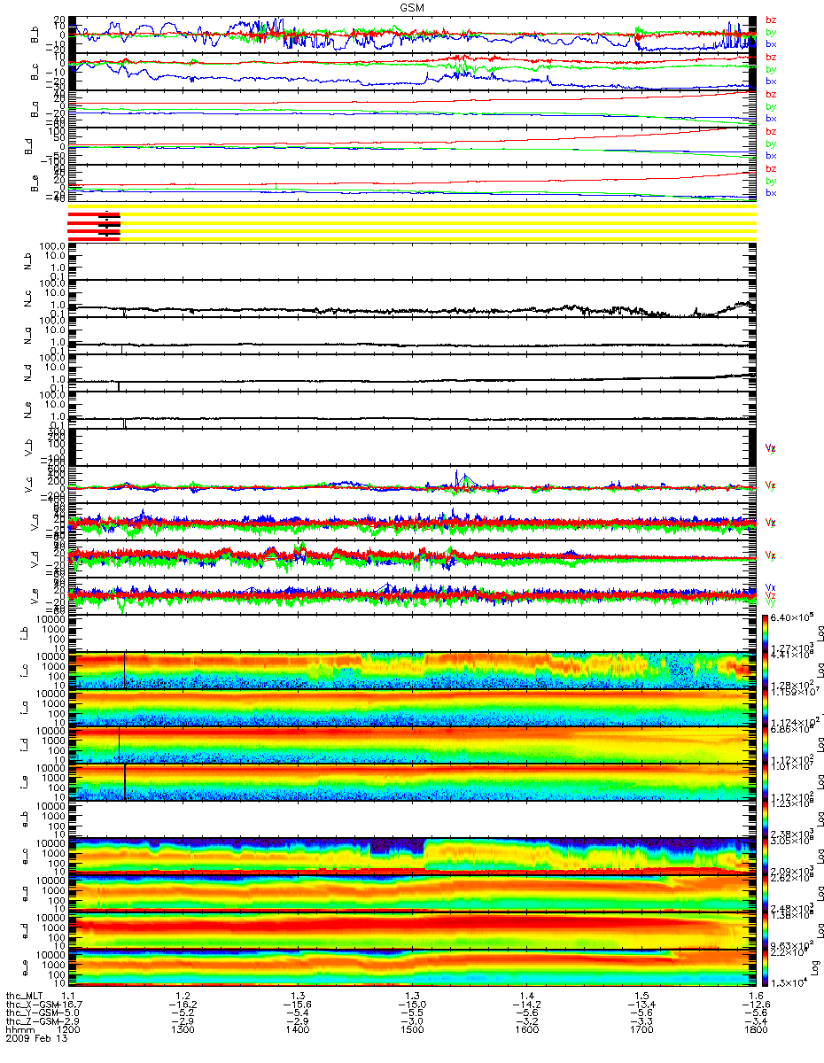Click the thc_MLT row label
824x1063 pixels.
click(x=27, y=996)
